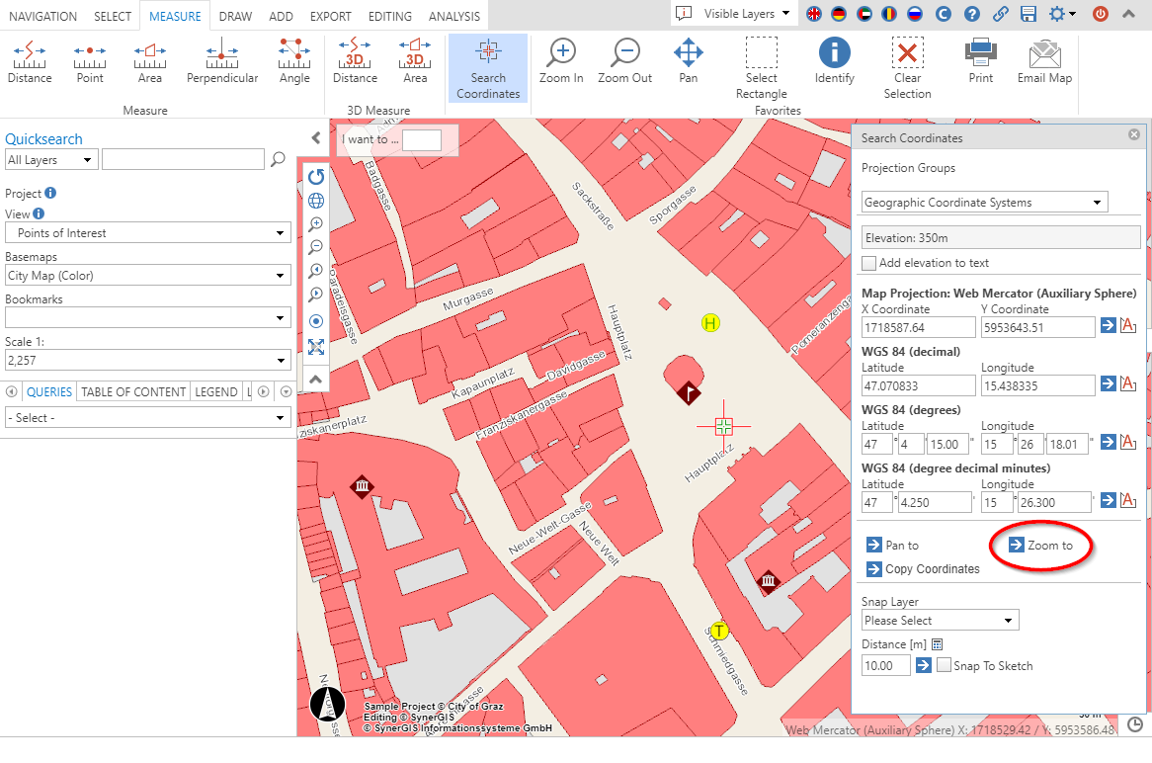
Task: Check Snap To Sketch
Action: (x=946, y=665)
